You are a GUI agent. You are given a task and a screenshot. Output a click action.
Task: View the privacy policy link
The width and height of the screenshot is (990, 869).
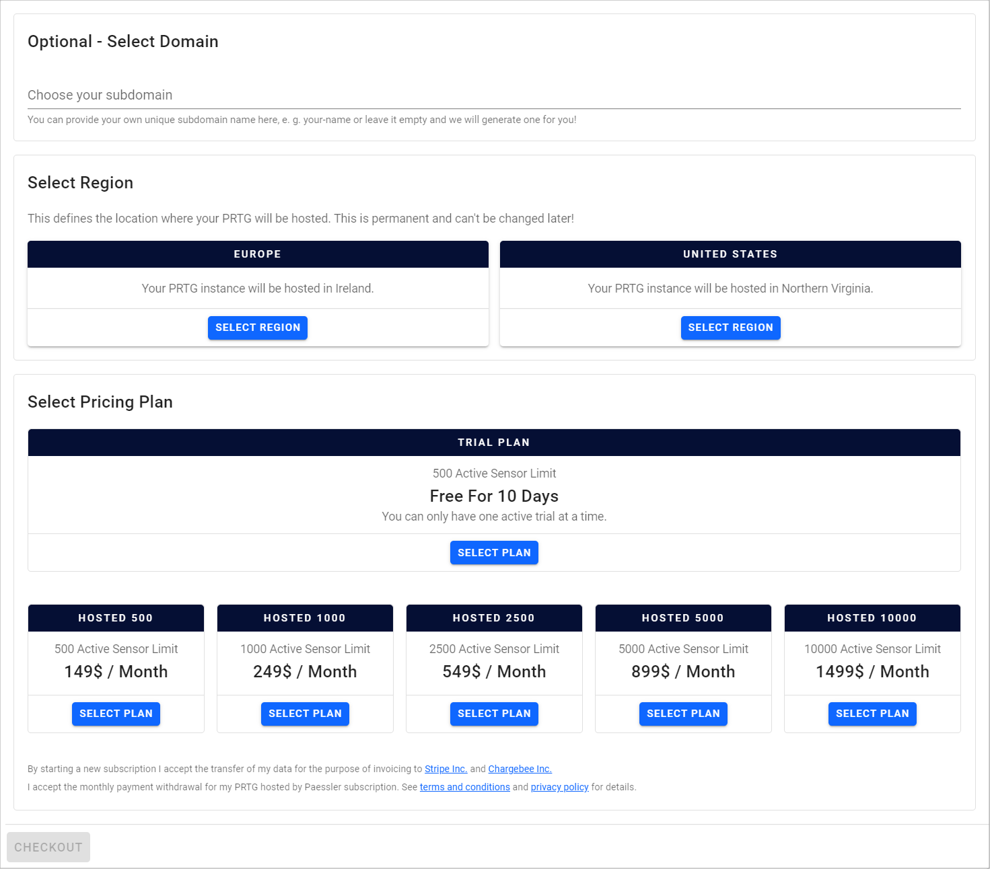559,787
